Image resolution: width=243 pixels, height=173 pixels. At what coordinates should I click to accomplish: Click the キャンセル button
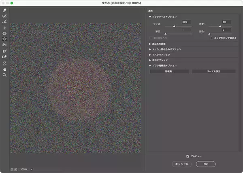pos(182,164)
